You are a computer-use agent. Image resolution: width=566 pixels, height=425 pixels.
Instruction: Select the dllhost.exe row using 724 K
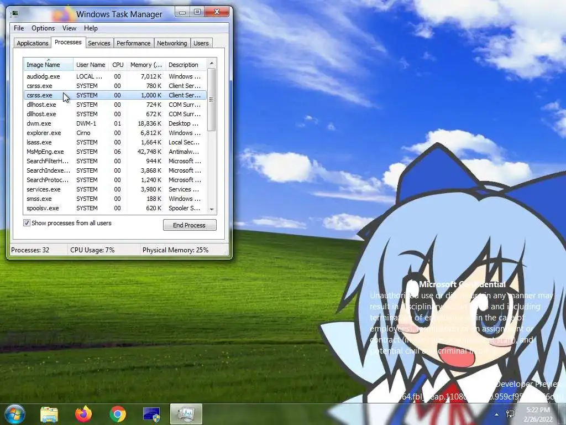[x=115, y=105]
